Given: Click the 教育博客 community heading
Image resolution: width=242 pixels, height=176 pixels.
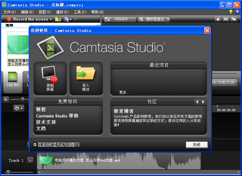Looking at the screenshot, I should [124, 111].
